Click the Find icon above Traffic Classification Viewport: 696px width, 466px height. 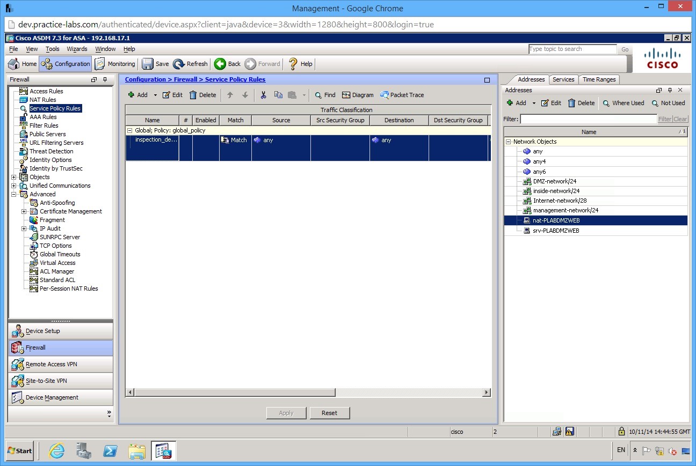[x=324, y=95]
